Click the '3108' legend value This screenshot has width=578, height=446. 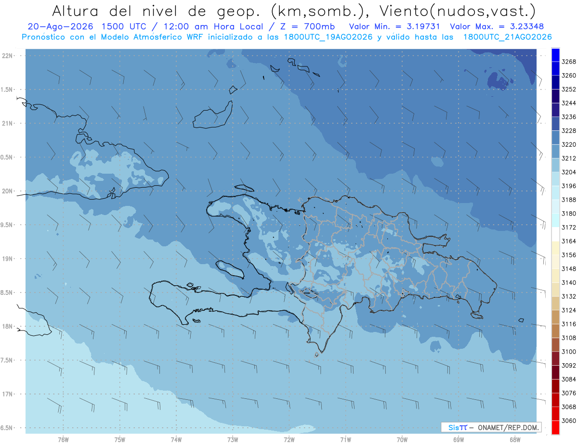point(569,338)
